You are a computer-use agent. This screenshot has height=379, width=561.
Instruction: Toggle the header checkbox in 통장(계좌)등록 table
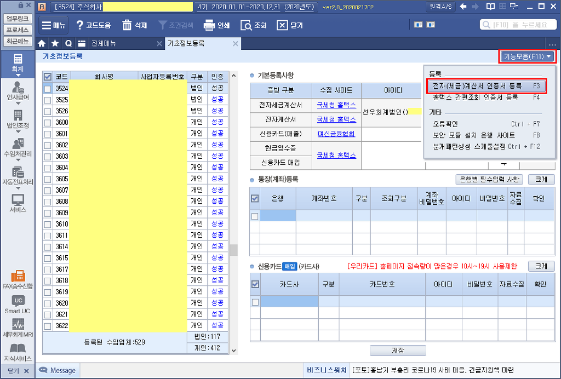coord(255,198)
